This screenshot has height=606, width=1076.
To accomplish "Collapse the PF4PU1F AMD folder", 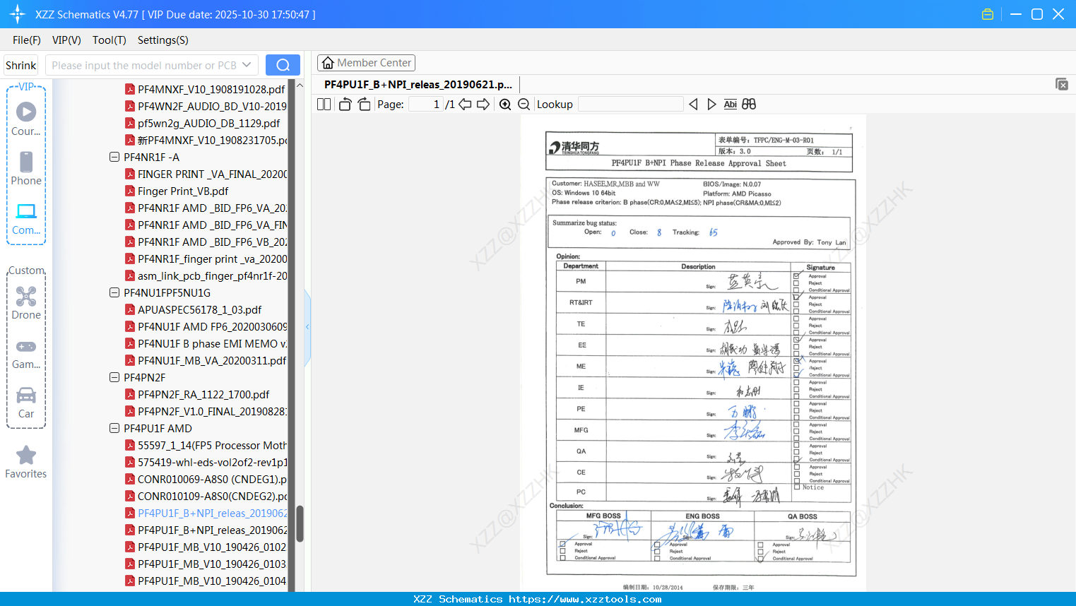I will pos(114,428).
